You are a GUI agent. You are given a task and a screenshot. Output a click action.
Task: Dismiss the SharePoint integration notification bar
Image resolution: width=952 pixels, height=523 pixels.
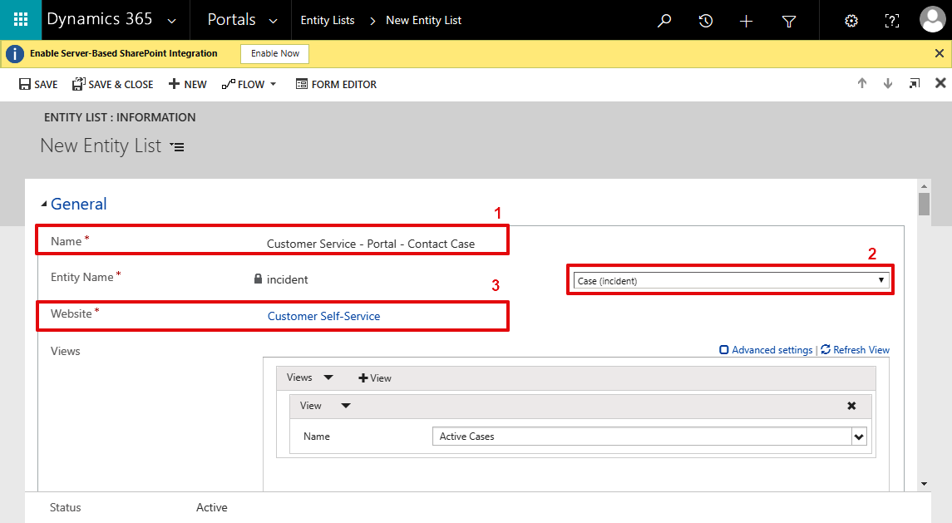(x=940, y=53)
